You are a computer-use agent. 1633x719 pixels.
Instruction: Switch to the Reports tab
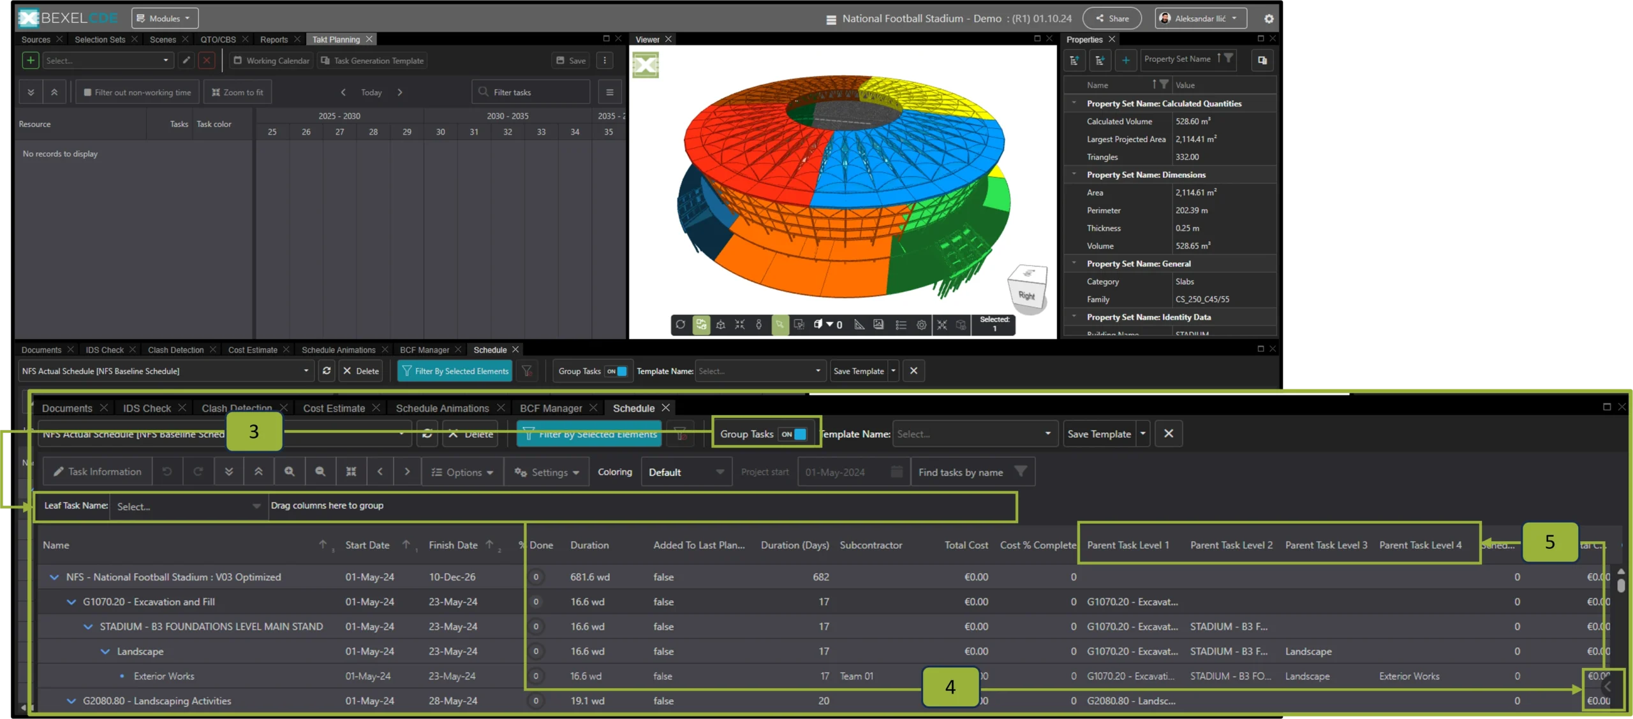pyautogui.click(x=274, y=40)
